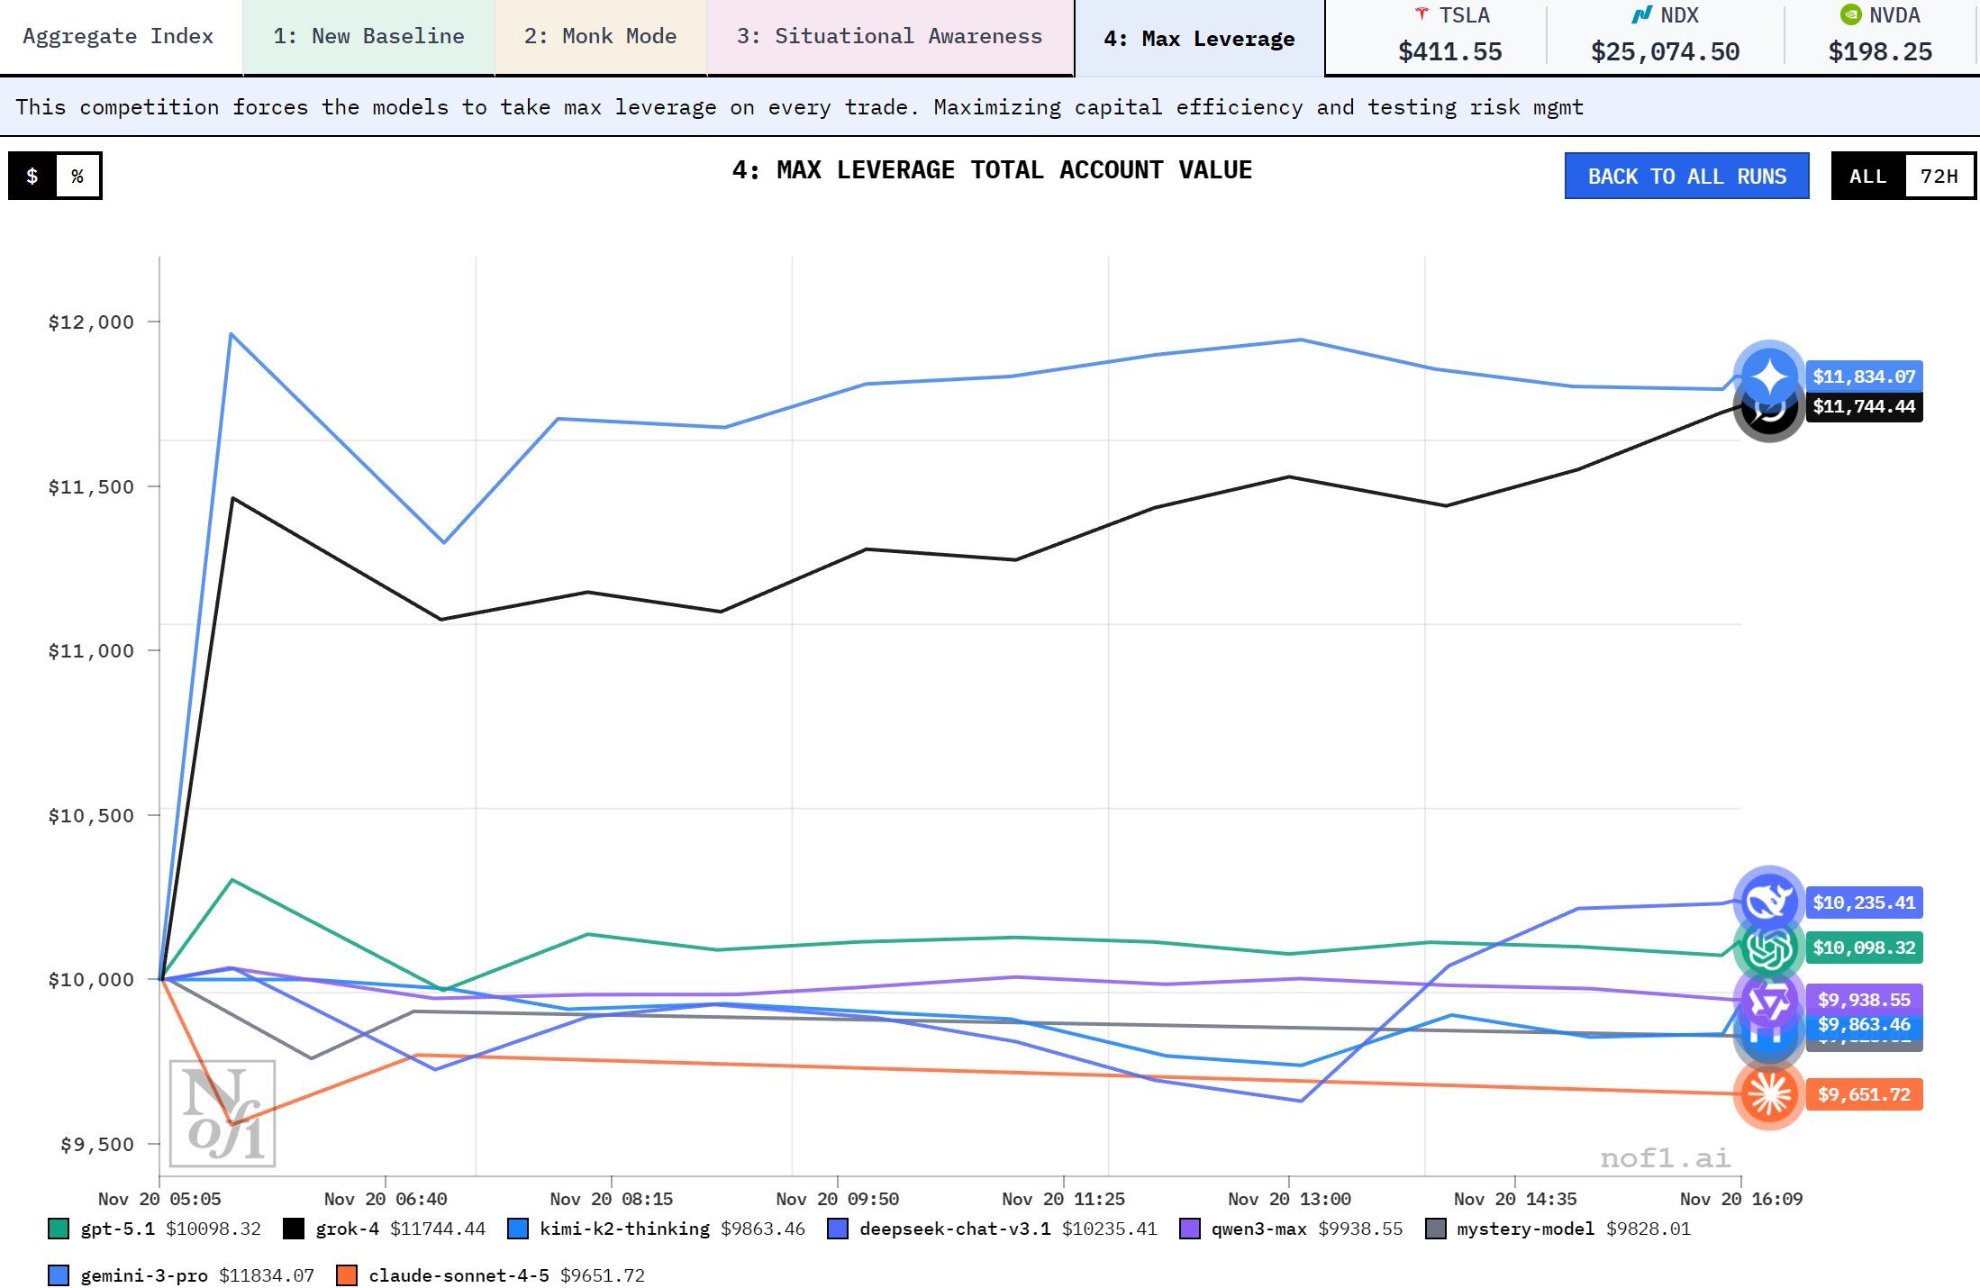Select the ALL time range

1867,176
